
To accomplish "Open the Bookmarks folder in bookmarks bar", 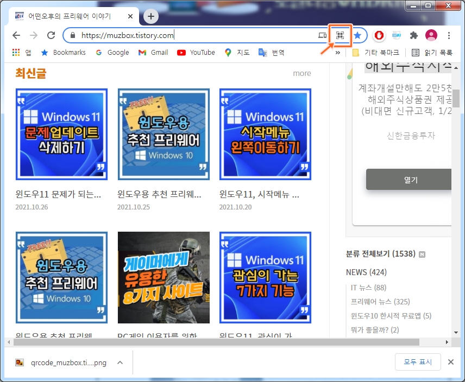I will [x=64, y=53].
